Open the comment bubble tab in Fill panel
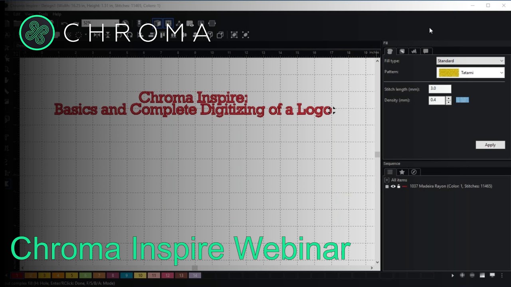This screenshot has height=287, width=511. tap(426, 51)
